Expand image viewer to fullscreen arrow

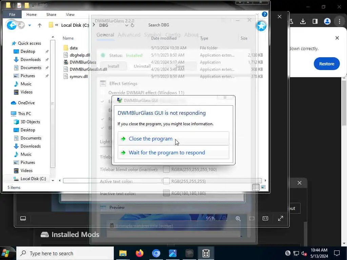(x=280, y=218)
